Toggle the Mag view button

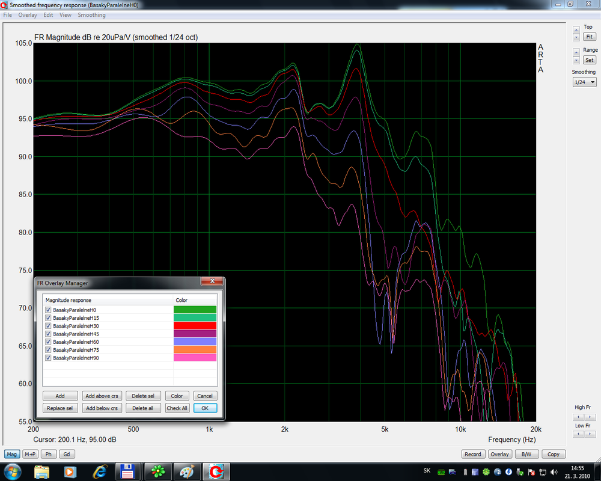coord(11,454)
